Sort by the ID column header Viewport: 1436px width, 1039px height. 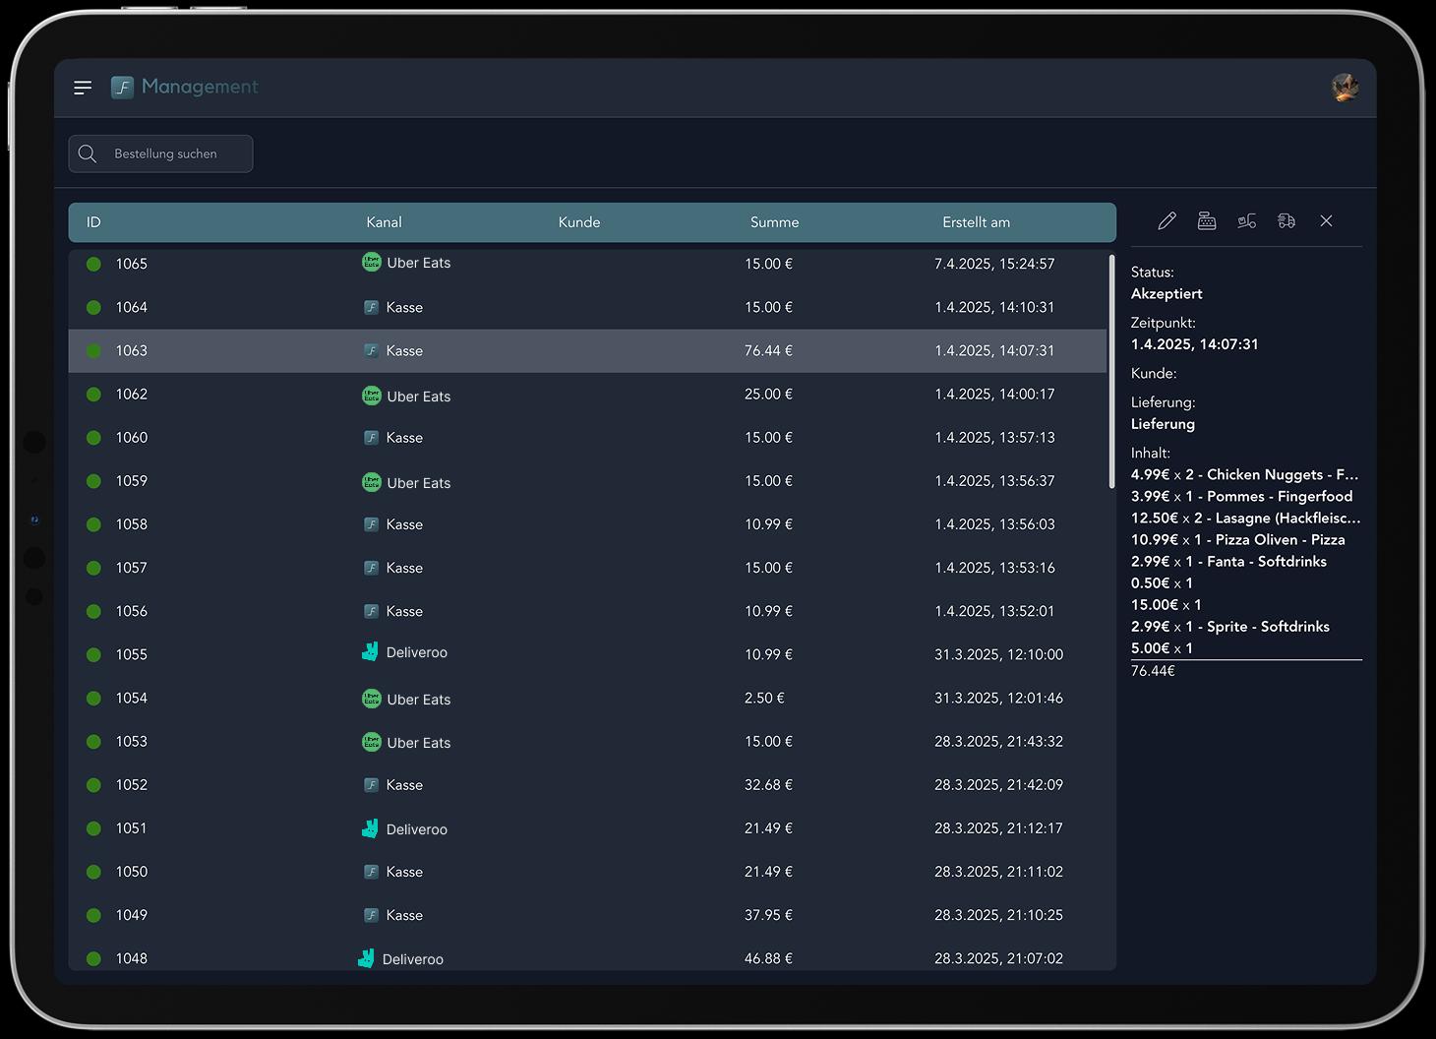tap(93, 222)
